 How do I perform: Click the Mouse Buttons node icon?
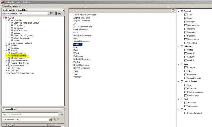click(x=9, y=65)
